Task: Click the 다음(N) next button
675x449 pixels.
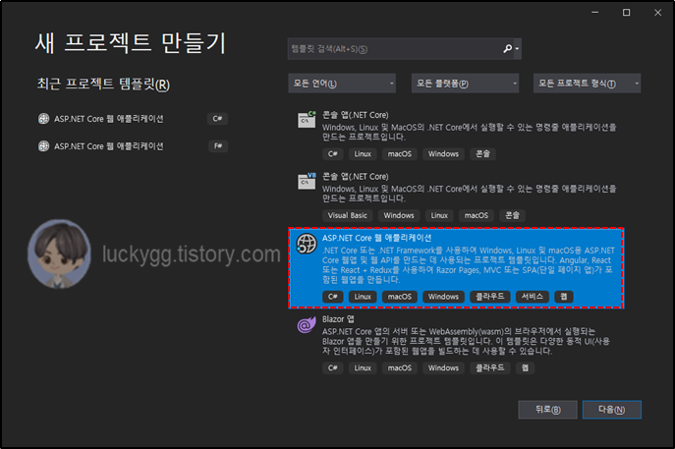Action: (612, 410)
